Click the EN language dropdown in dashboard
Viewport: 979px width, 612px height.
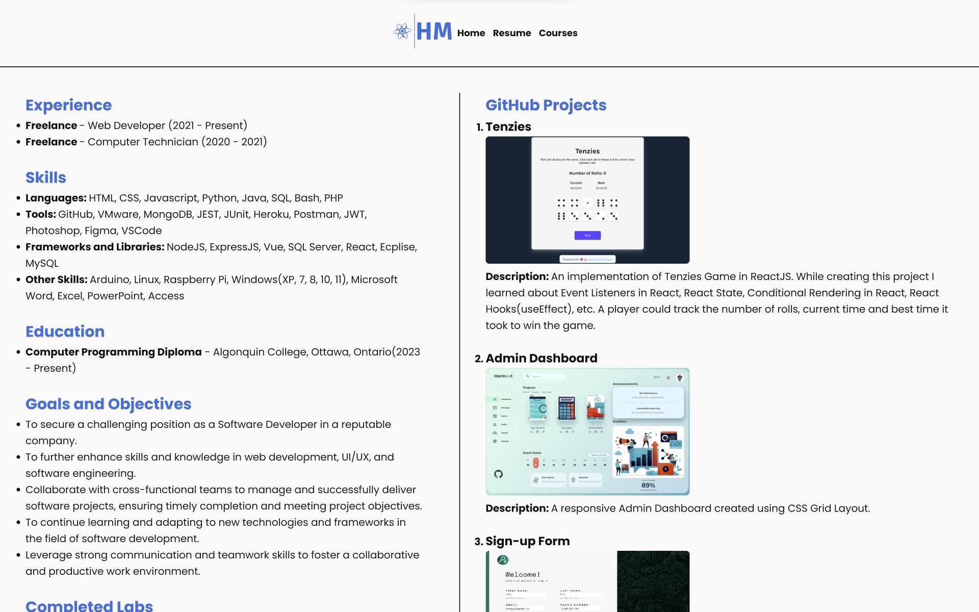pyautogui.click(x=656, y=377)
